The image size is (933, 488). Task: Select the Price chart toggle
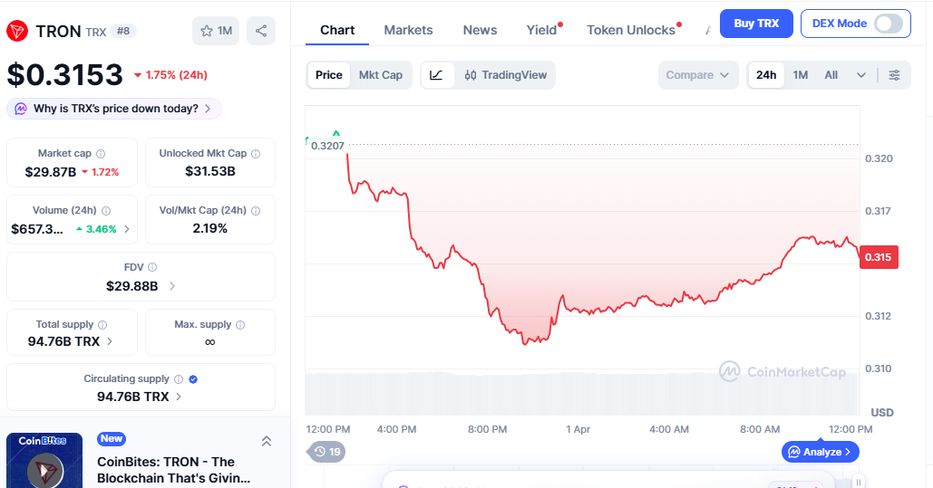(329, 75)
